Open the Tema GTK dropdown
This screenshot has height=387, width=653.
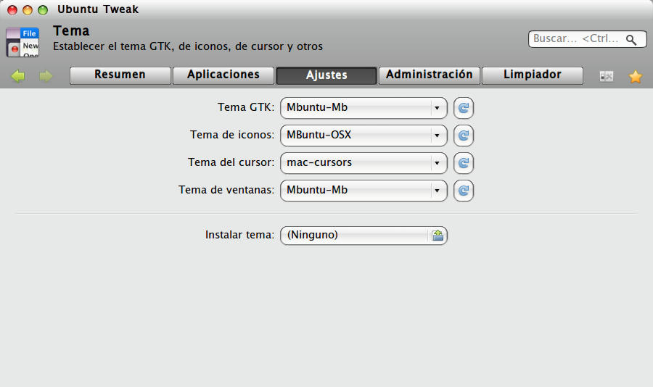coord(364,108)
